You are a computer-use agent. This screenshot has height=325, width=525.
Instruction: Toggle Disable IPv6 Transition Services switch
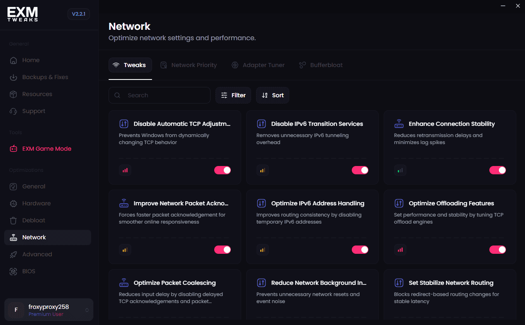(x=360, y=170)
